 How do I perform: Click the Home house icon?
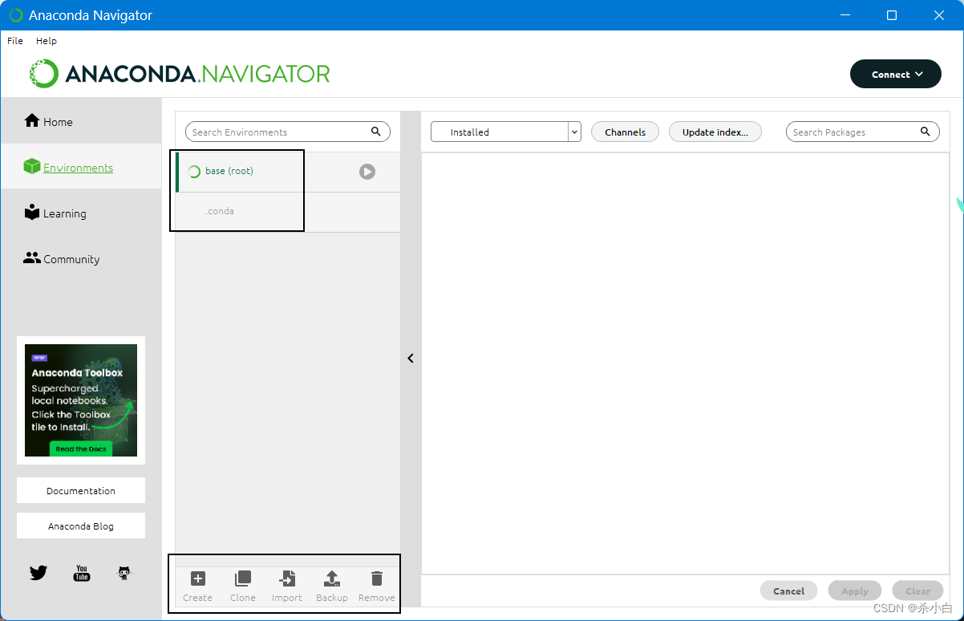(x=32, y=120)
